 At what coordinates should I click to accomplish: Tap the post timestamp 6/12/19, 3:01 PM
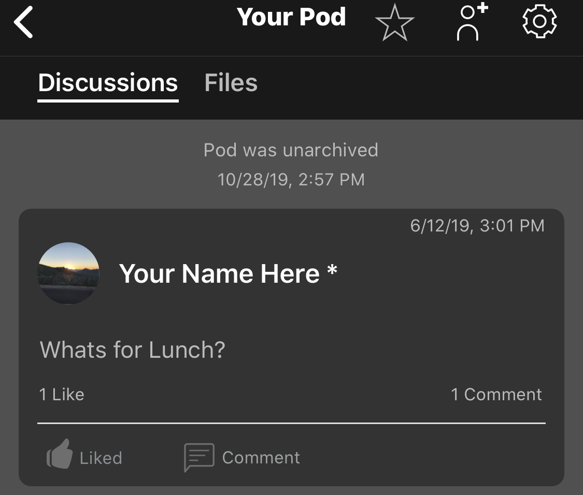click(x=477, y=226)
